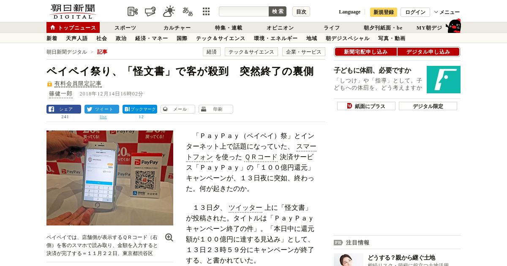507x266 pixels.
Task: Change font size with あぁ icon
Action: (188, 11)
